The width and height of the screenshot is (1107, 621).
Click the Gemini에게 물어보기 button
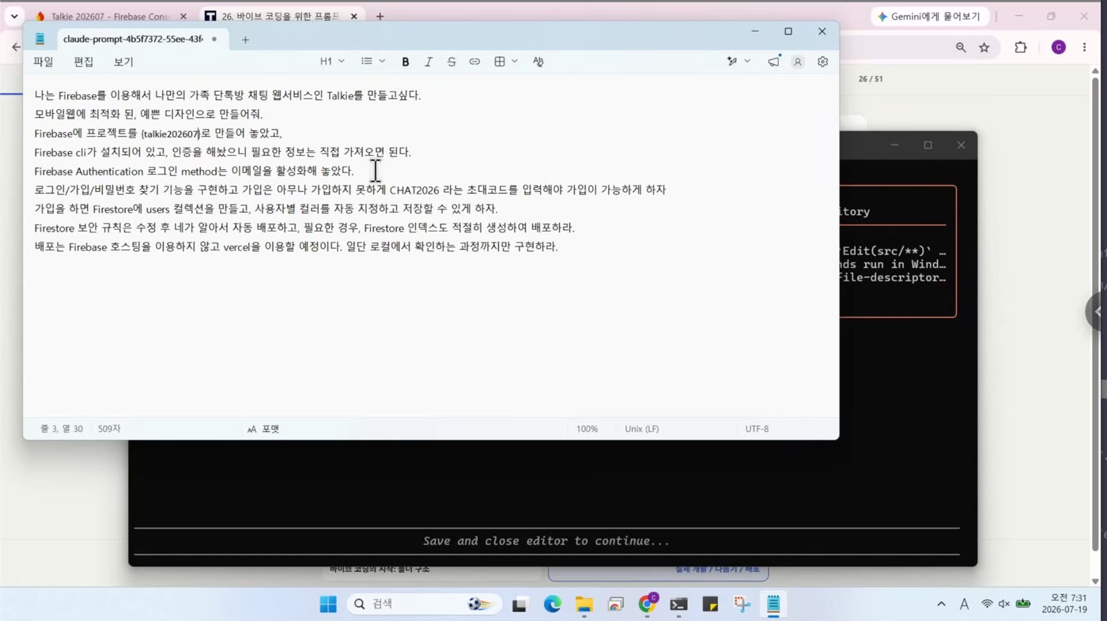928,16
